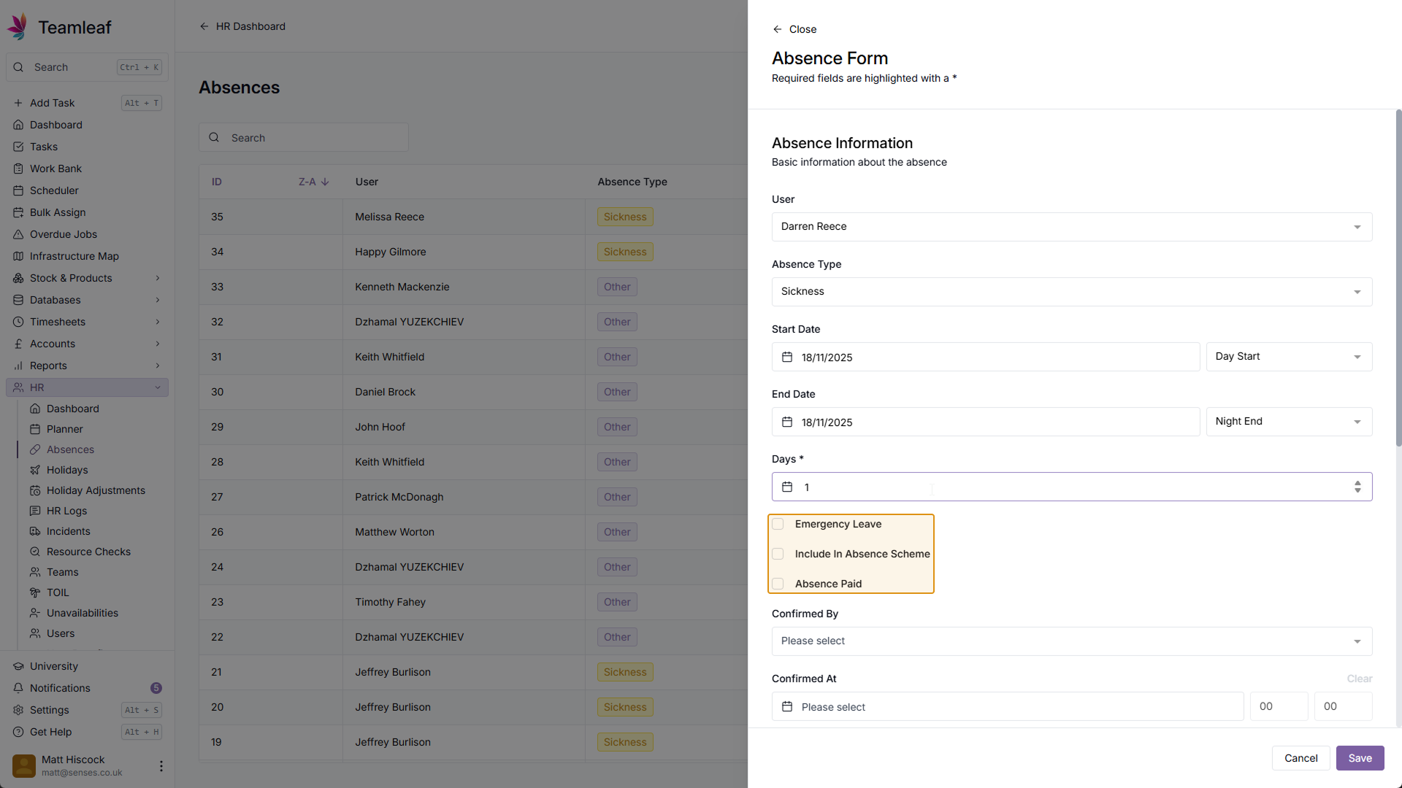
Task: Increment the Days stepper up arrow
Action: (x=1357, y=483)
